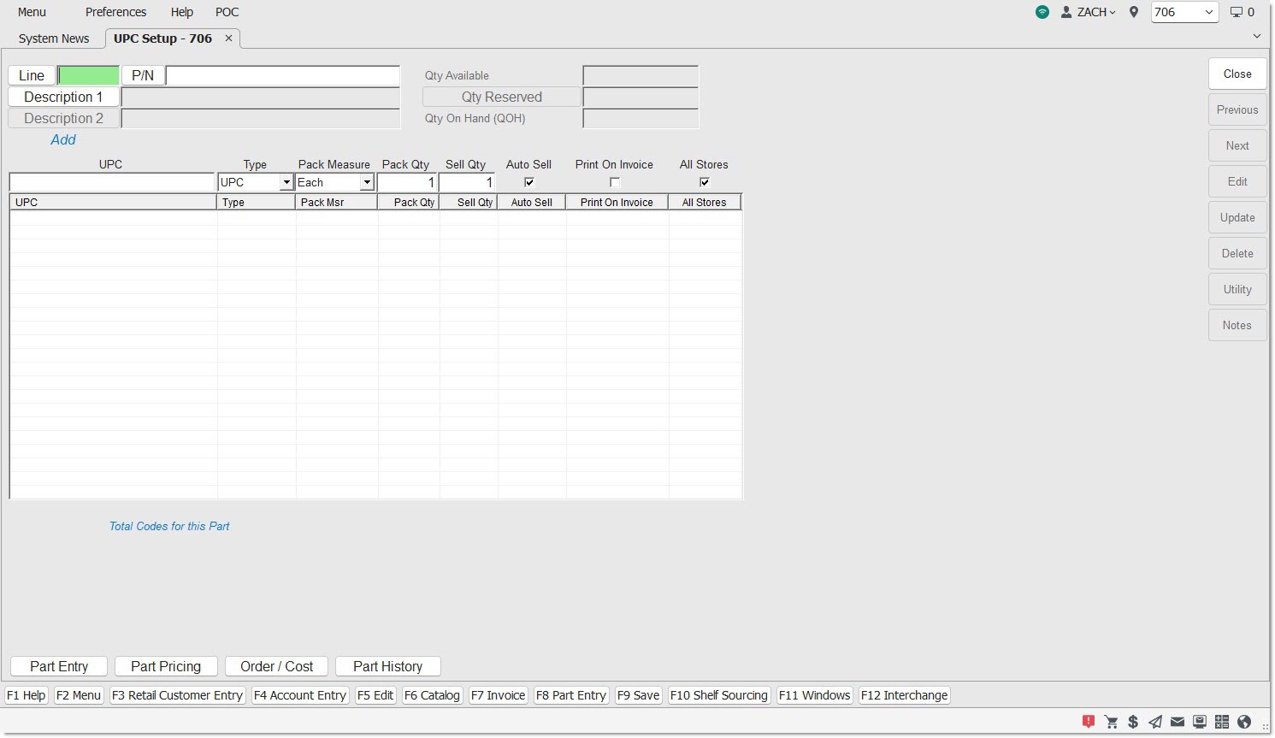The image size is (1275, 738).
Task: Open the Preferences menu
Action: coord(115,12)
